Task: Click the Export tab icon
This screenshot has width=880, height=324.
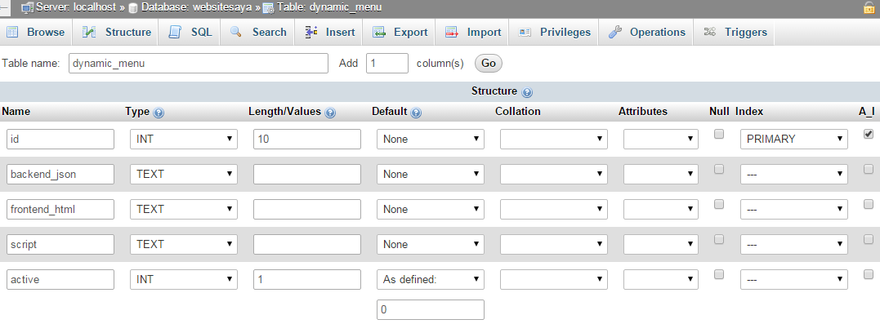Action: pyautogui.click(x=379, y=32)
